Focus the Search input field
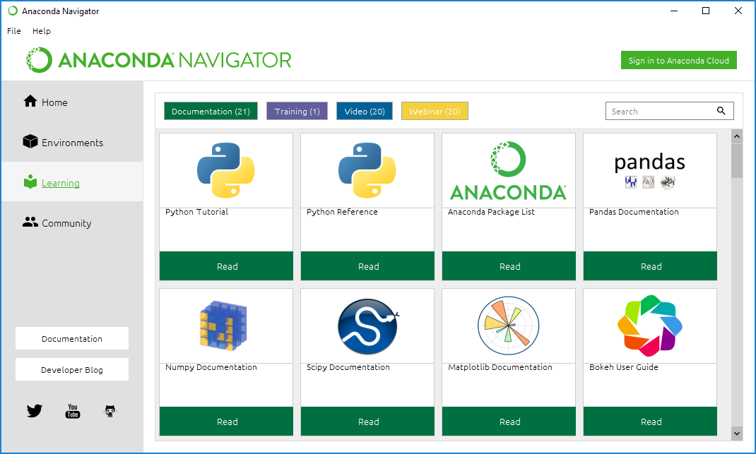This screenshot has height=454, width=756. coord(658,112)
